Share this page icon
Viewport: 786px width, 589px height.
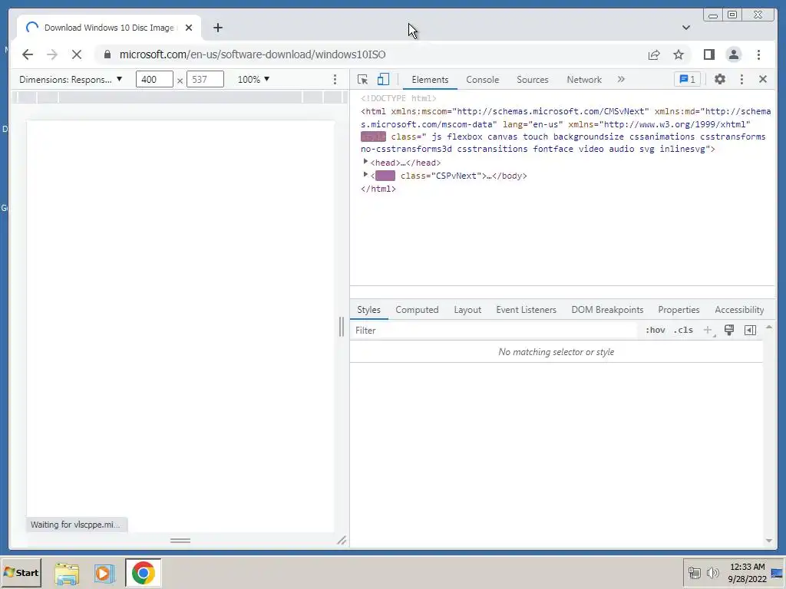(654, 54)
